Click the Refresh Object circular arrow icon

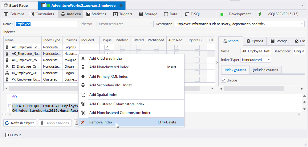click(x=7, y=123)
